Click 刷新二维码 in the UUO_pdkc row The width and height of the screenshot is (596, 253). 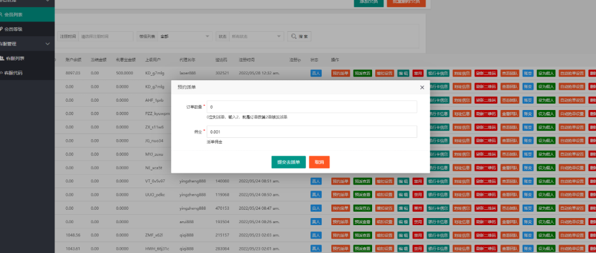(x=486, y=195)
